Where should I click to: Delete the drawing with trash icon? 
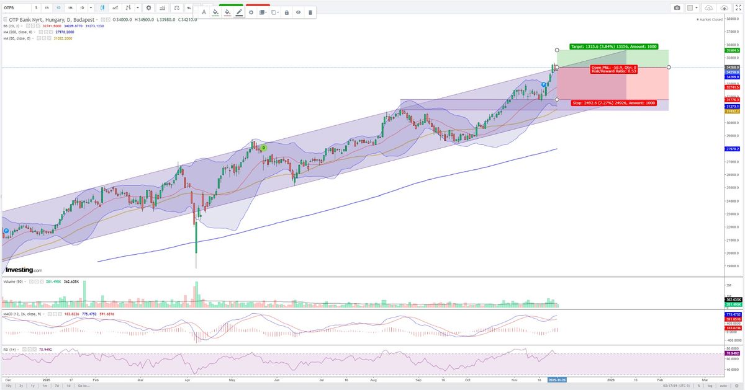[310, 12]
